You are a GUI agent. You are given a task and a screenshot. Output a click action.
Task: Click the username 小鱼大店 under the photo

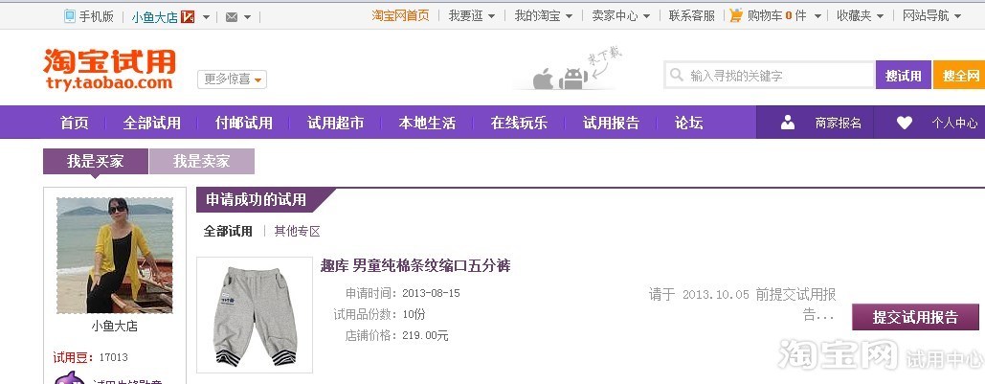(114, 327)
